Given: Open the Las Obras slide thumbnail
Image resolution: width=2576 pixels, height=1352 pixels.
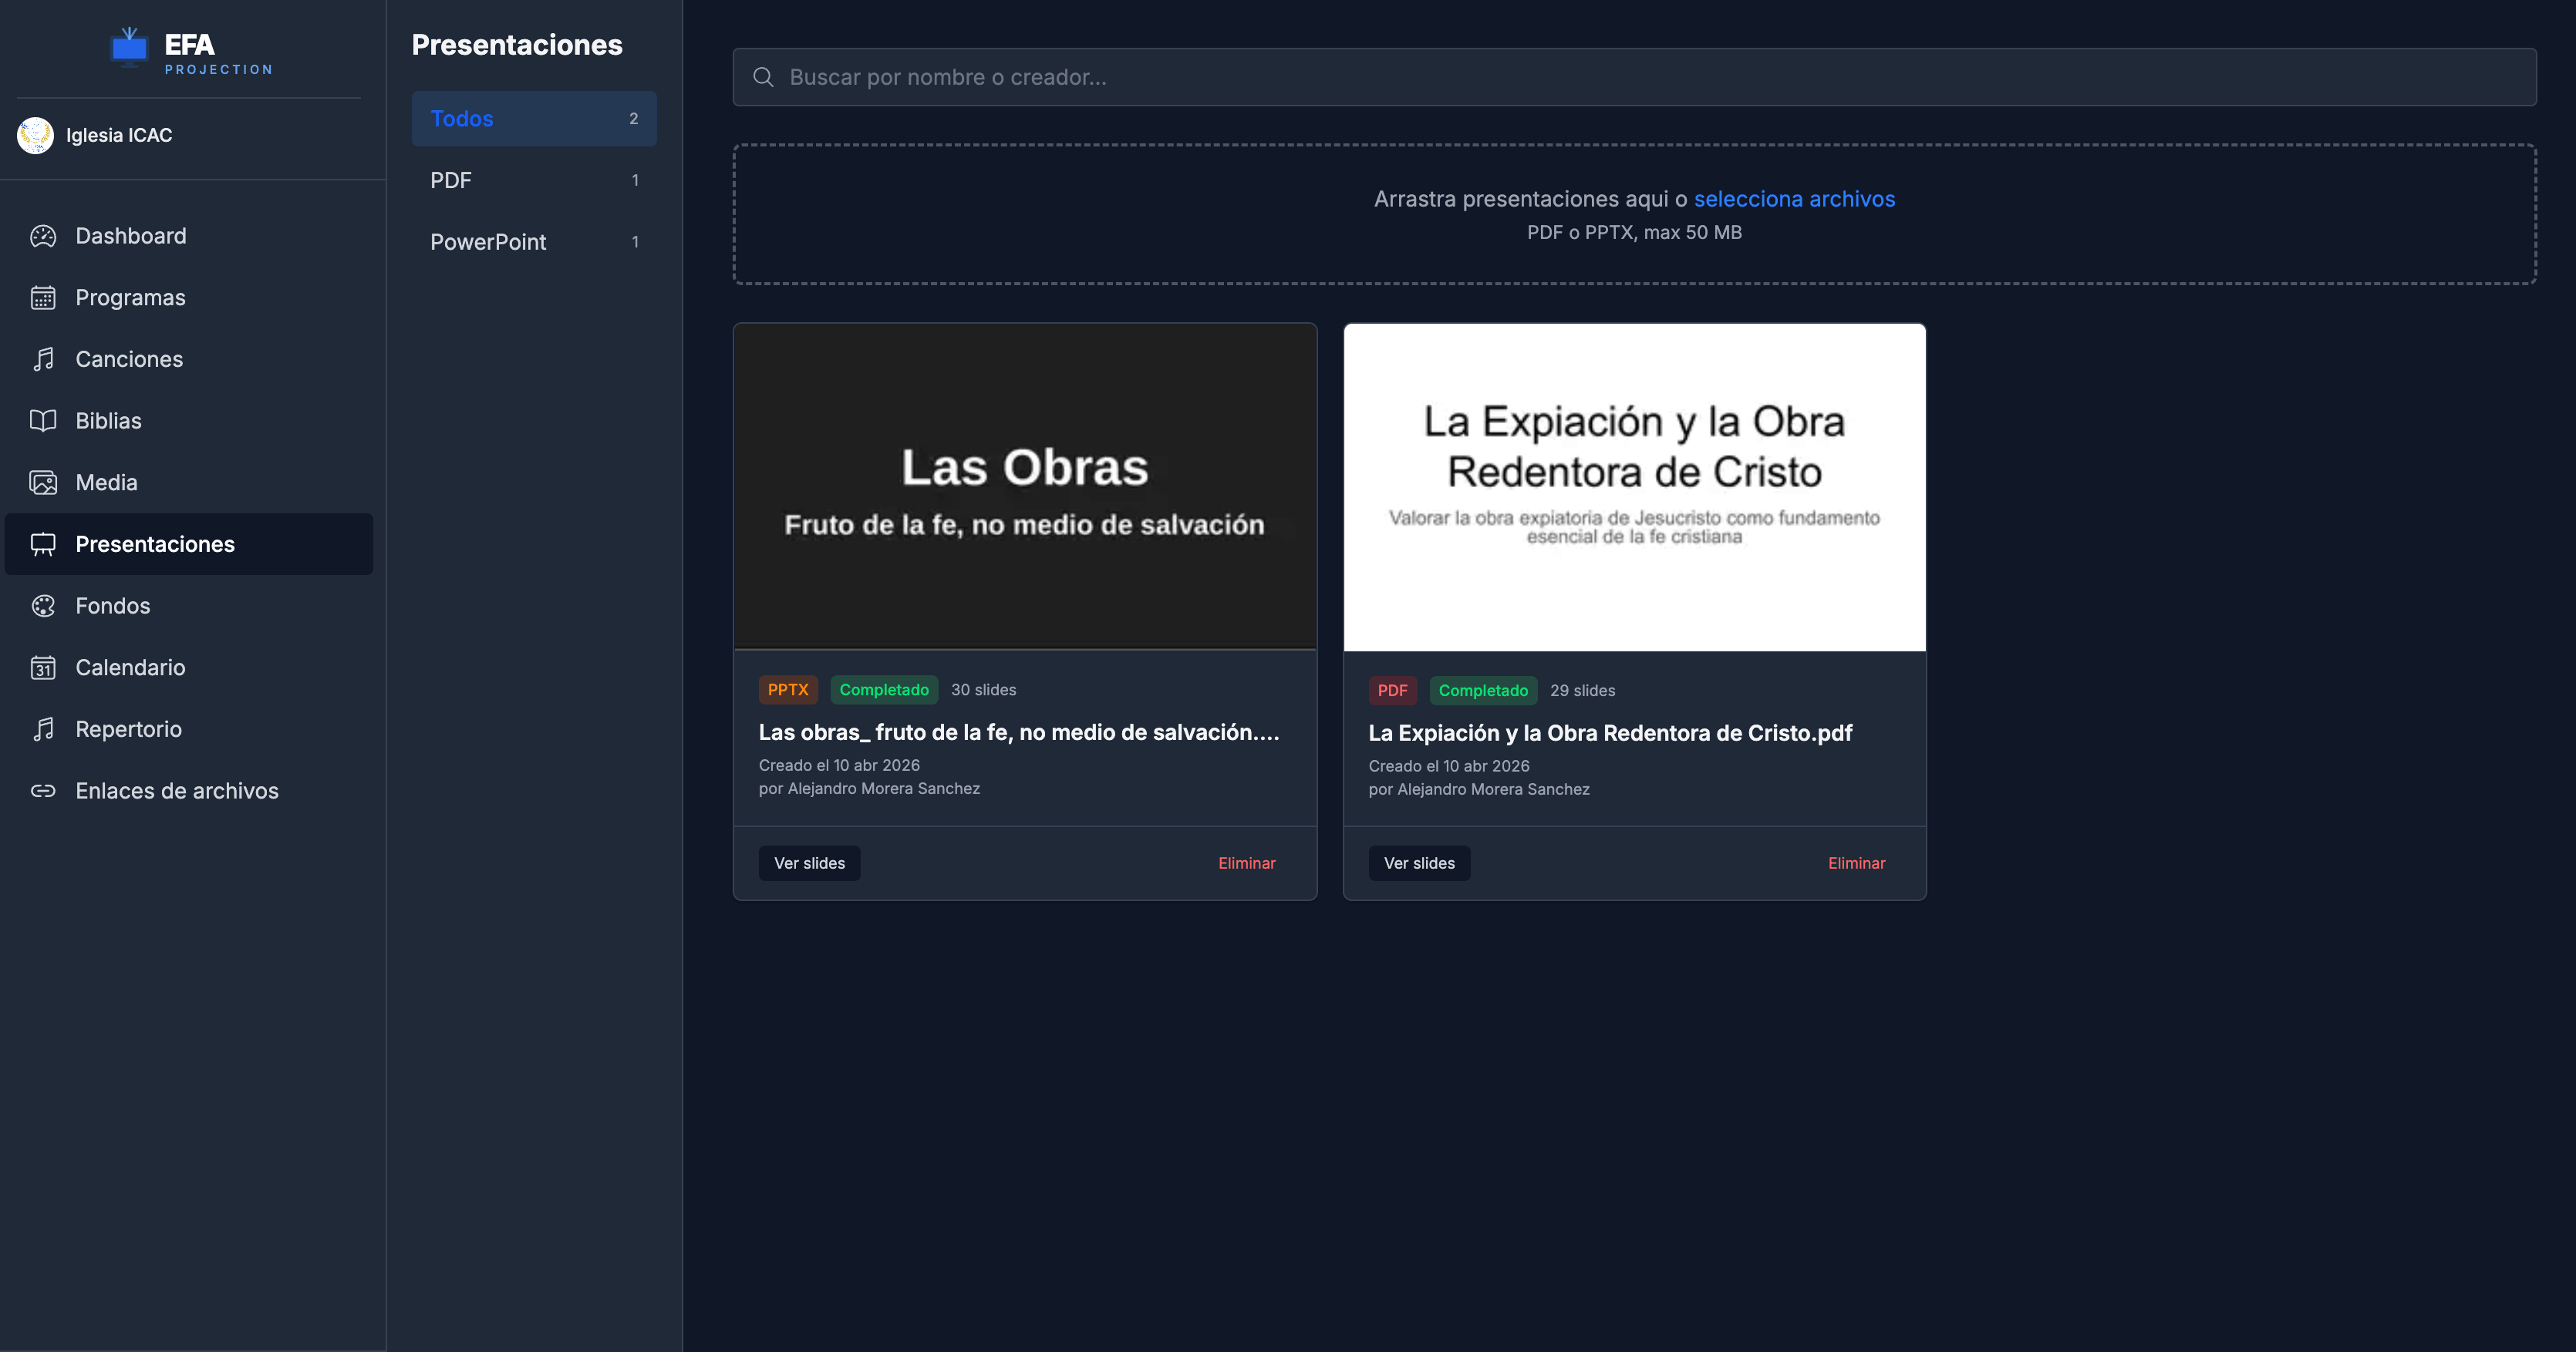Looking at the screenshot, I should click(1024, 486).
